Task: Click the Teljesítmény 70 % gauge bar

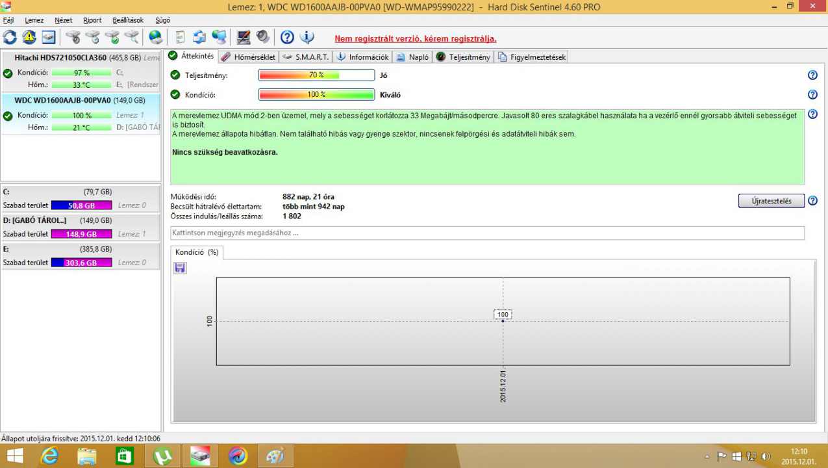Action: click(316, 75)
